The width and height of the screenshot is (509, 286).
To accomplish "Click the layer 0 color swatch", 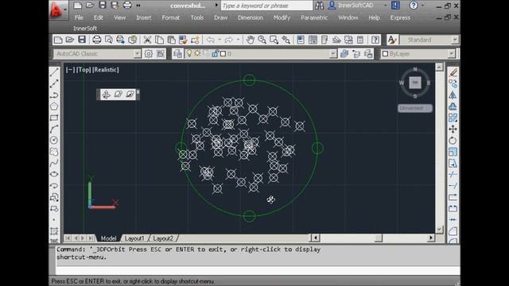I will 223,54.
